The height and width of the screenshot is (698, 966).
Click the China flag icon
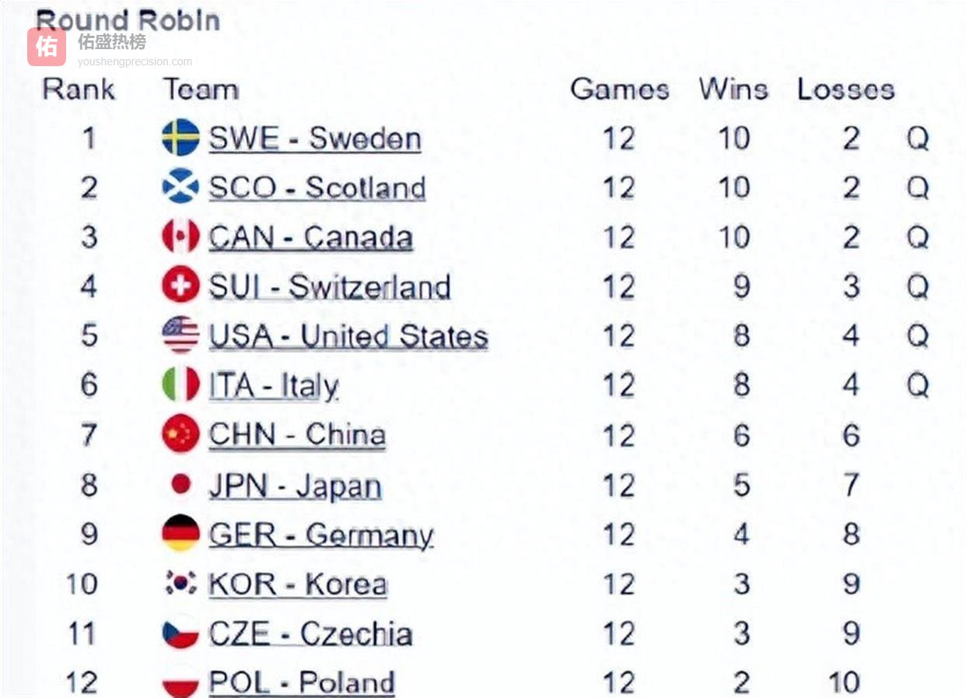[x=180, y=435]
